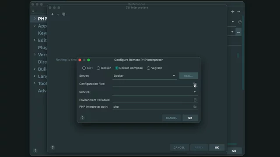Viewport: 280px width, 157px height.
Task: Expand the Build settings node
Action: point(35,69)
